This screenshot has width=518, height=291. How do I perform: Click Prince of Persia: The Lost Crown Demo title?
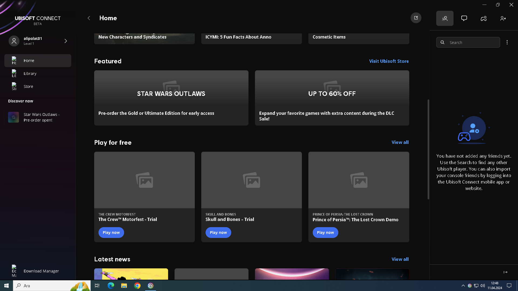click(x=355, y=220)
